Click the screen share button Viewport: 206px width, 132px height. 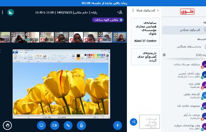41,125
